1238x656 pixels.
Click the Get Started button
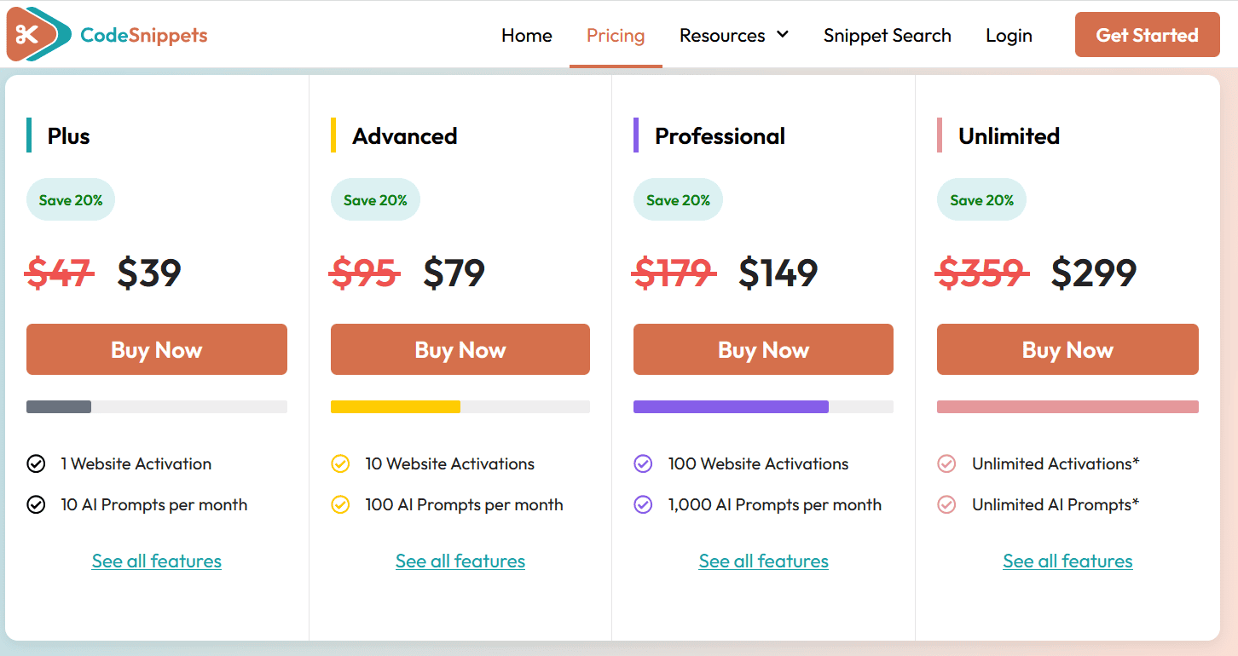pyautogui.click(x=1147, y=35)
